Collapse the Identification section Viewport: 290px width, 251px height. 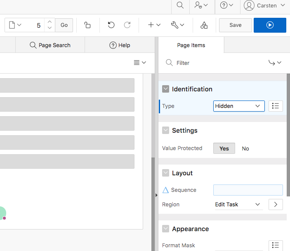(166, 89)
